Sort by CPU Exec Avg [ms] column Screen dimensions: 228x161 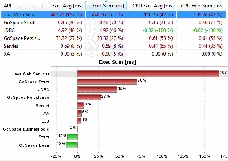point(151,6)
